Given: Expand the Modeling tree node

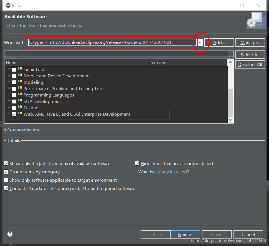Looking at the screenshot, I should (9, 82).
